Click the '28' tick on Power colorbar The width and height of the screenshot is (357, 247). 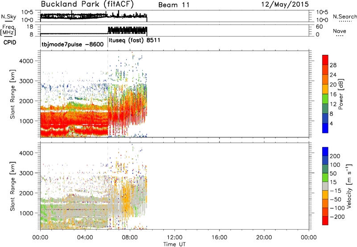333,65
